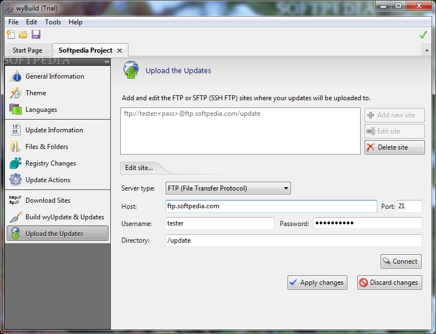
Task: Open the tab list dropdown arrow
Action: [x=427, y=50]
